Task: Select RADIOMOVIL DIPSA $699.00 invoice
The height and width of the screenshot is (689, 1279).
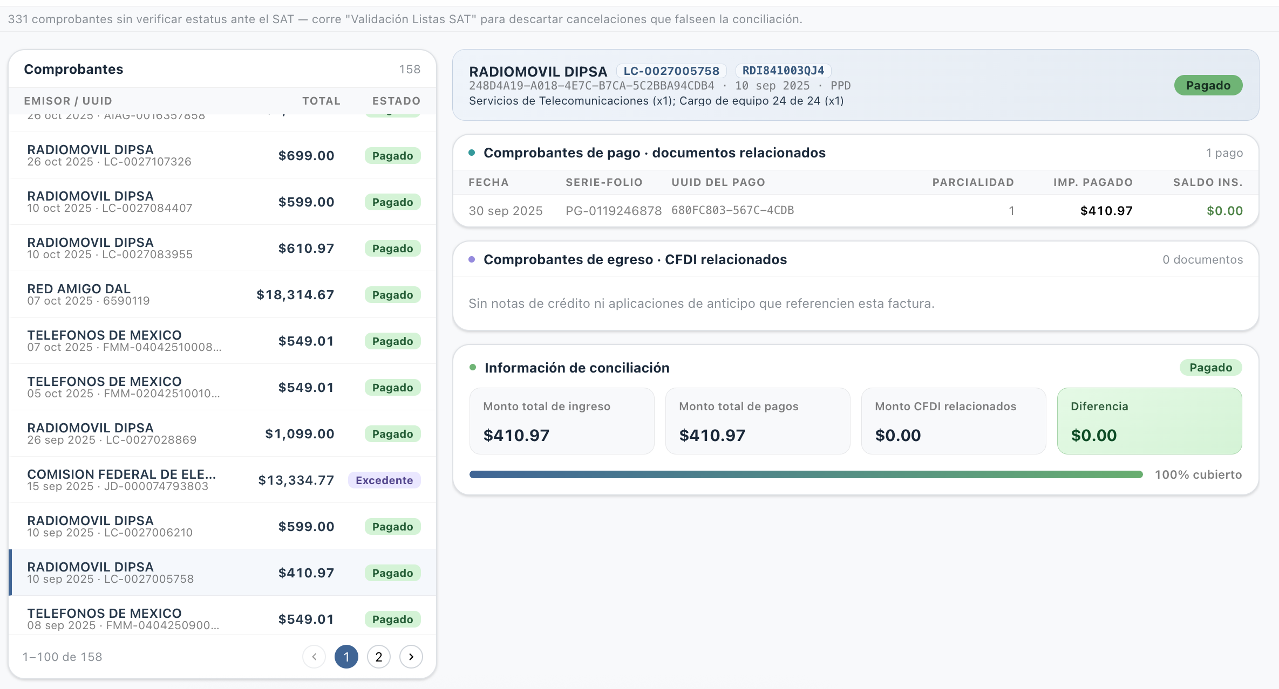Action: 222,155
